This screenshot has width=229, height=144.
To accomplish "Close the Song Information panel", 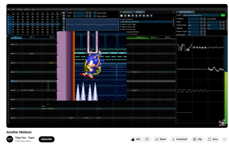I will pyautogui.click(x=226, y=12).
